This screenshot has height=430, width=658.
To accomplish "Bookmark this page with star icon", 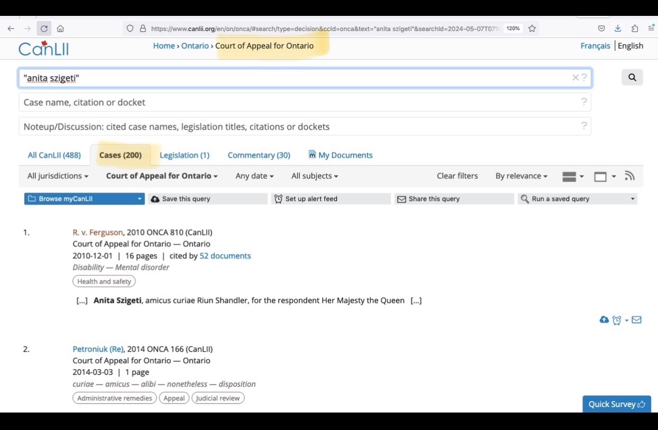I will coord(532,29).
